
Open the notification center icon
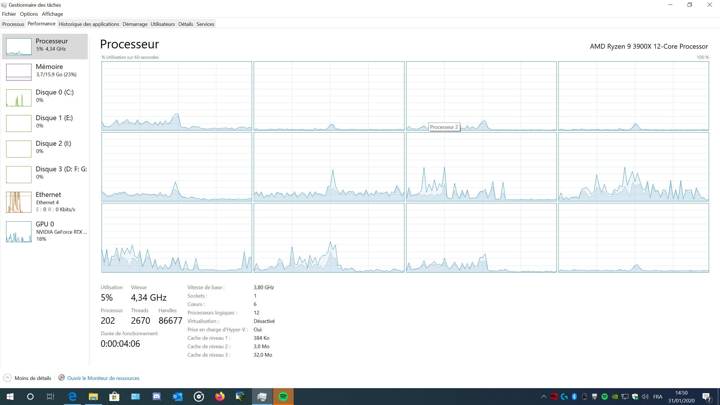click(x=706, y=397)
